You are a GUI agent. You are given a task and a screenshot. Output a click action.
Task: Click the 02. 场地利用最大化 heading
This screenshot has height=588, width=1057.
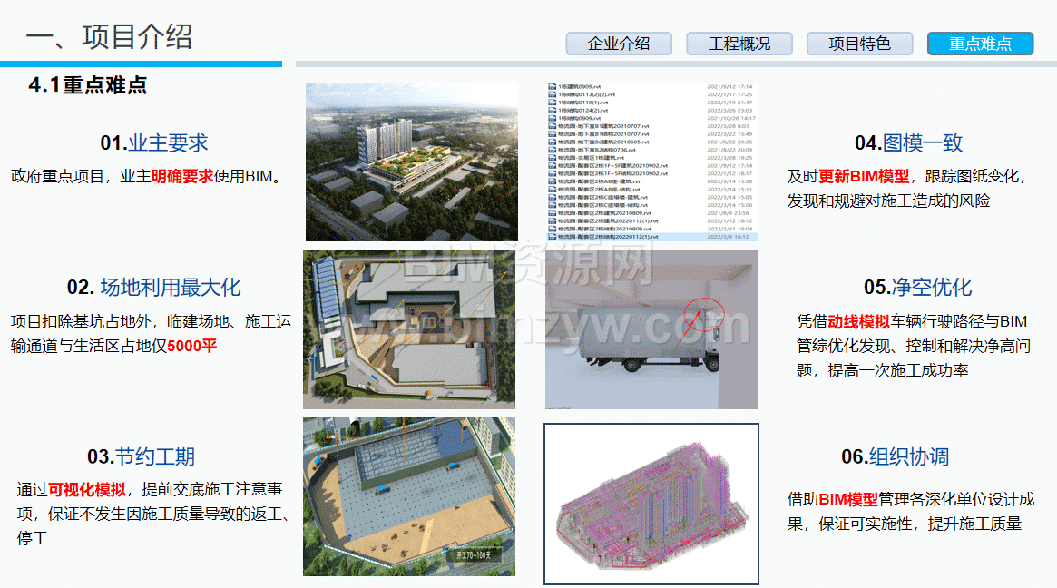(154, 288)
